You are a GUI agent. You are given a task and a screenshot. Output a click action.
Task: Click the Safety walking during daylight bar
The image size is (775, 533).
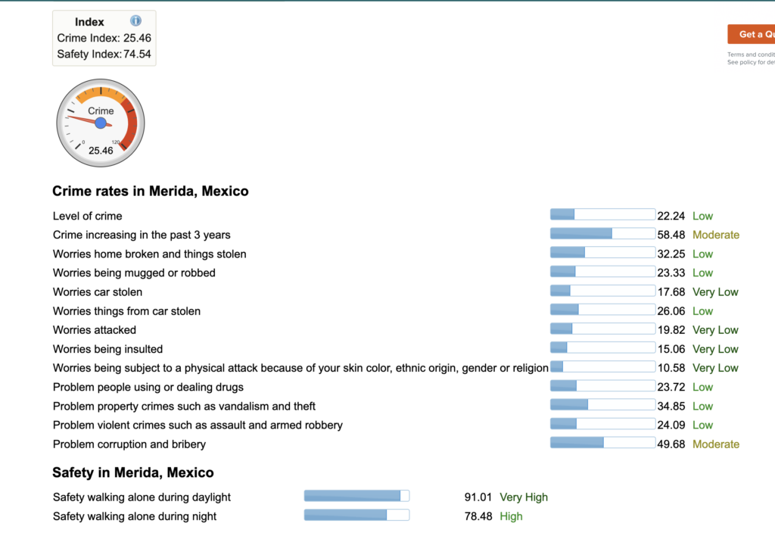356,495
